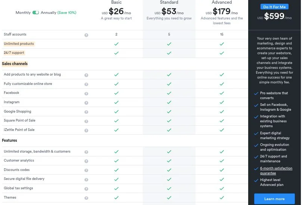The width and height of the screenshot is (302, 205).
Task: Click the Do It For Me badge
Action: click(x=274, y=7)
